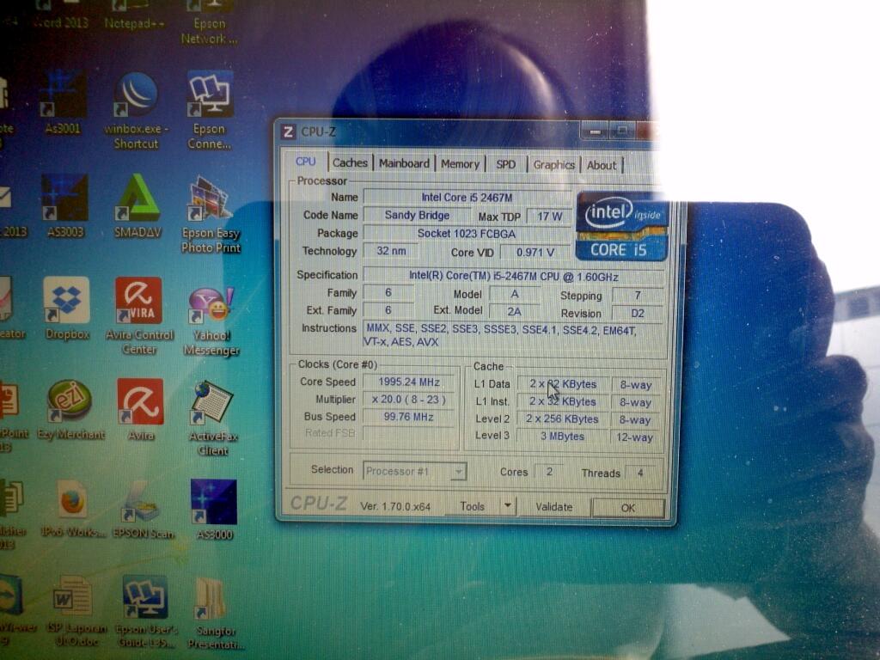Click the 'Intel Core i5 2467M' name field

click(467, 198)
